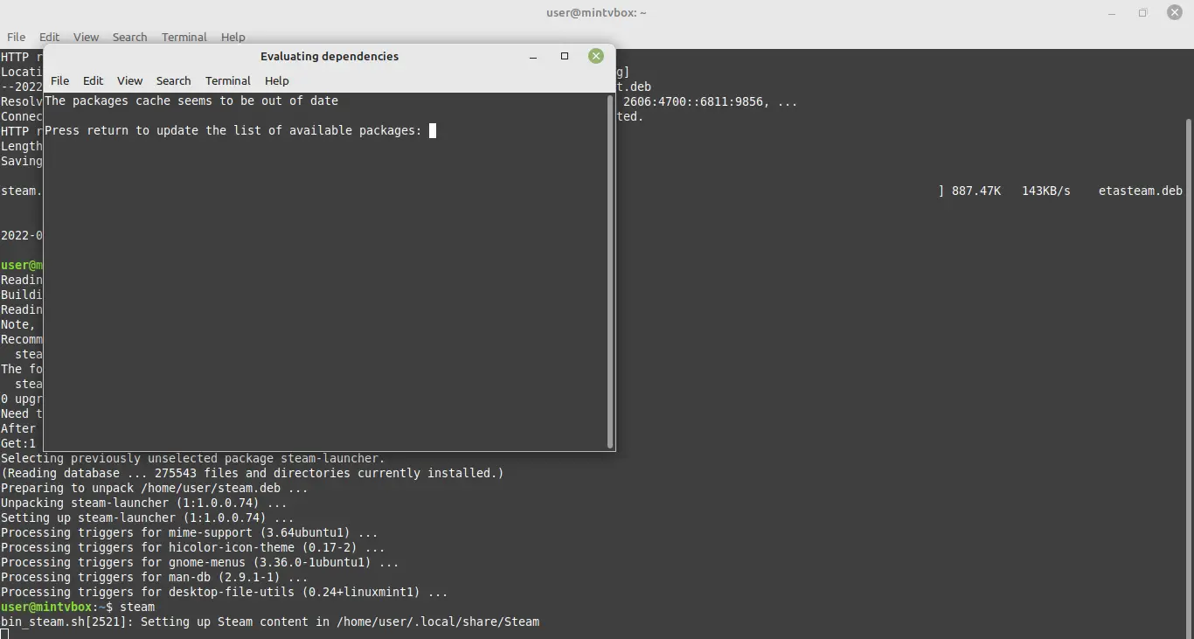The image size is (1194, 639).
Task: Open Terminal menu in Evaluating dependencies window
Action: coord(228,80)
